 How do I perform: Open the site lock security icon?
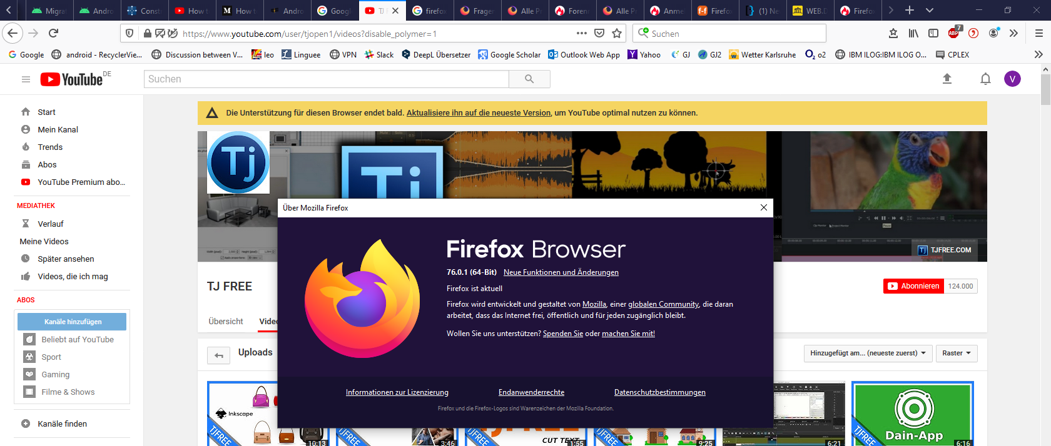coord(147,33)
